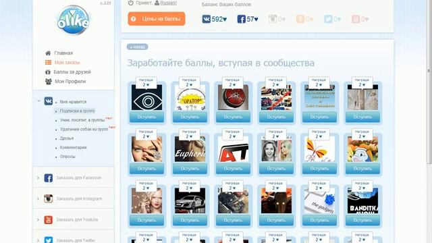Open the glowing eyes dark thumbnail
This screenshot has height=243, width=432.
click(276, 200)
